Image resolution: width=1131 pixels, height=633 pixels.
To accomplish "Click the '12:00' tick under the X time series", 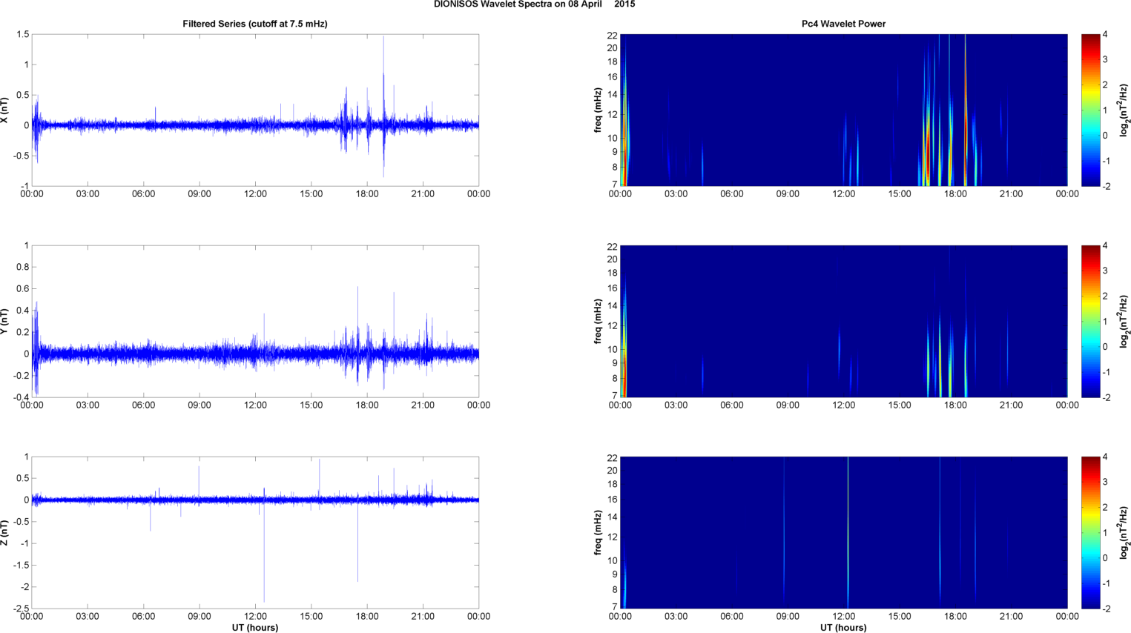I will pos(255,194).
